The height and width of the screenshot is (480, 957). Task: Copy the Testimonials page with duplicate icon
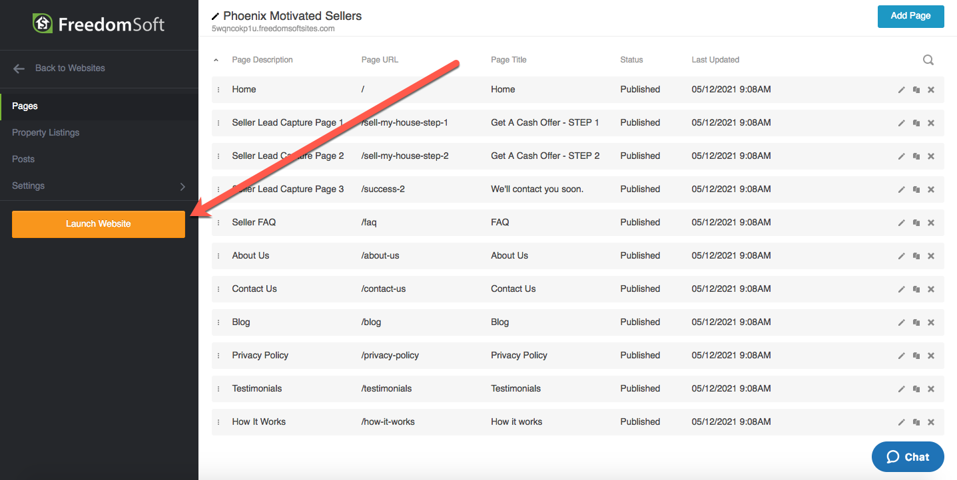point(916,389)
